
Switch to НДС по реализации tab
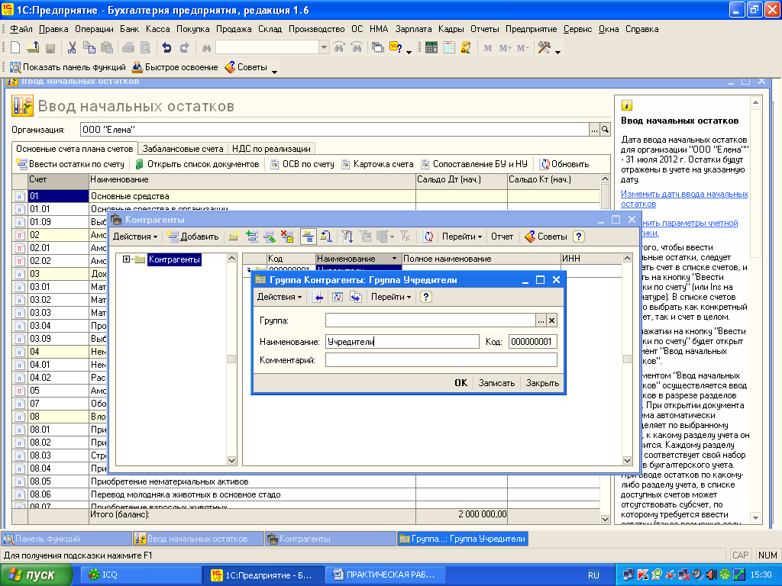coord(271,149)
